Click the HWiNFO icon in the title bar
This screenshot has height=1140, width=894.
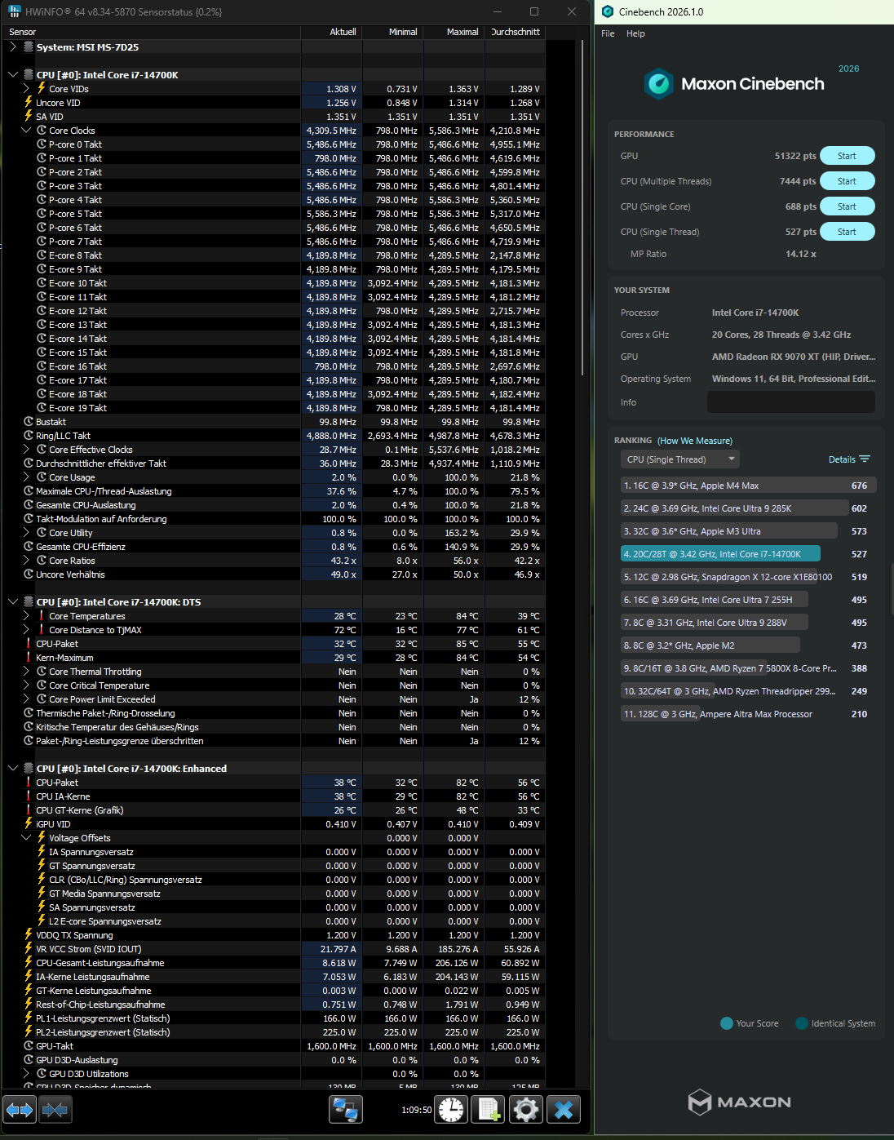pyautogui.click(x=13, y=12)
